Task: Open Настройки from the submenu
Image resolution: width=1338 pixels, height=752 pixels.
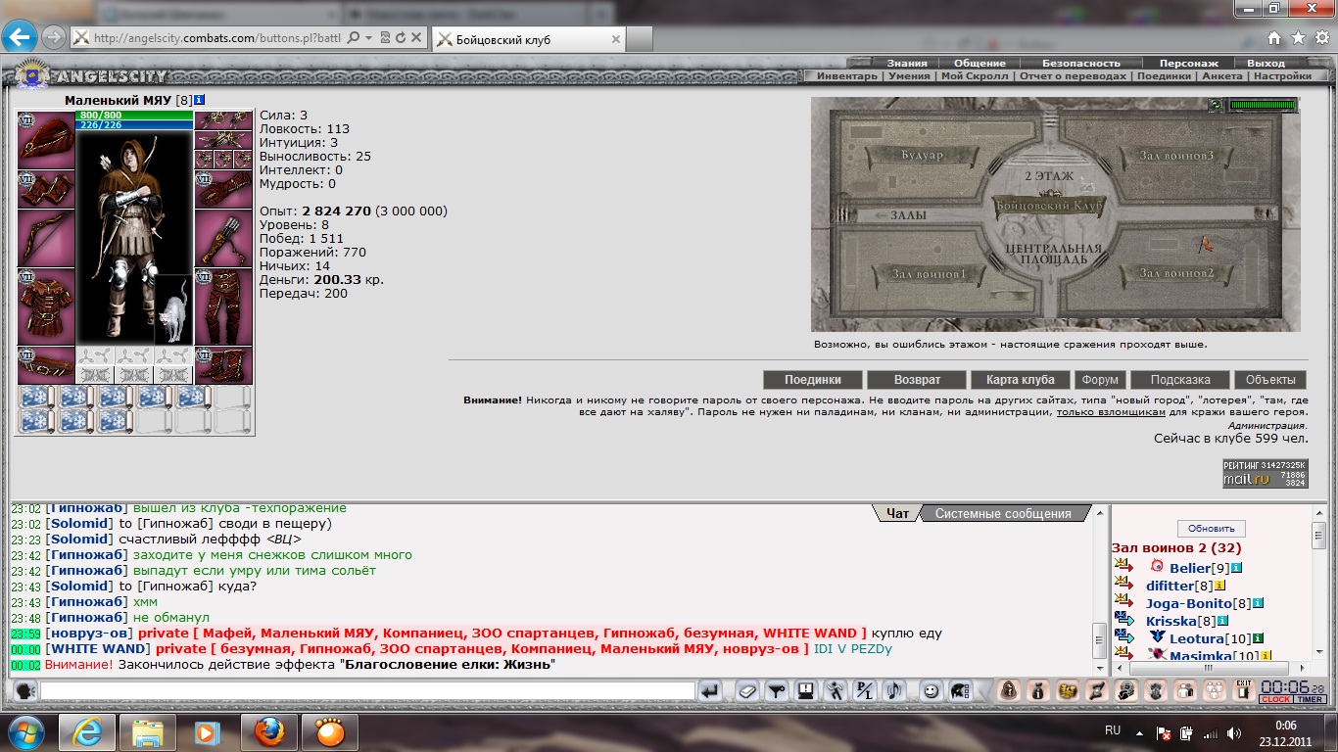Action: 1282,76
